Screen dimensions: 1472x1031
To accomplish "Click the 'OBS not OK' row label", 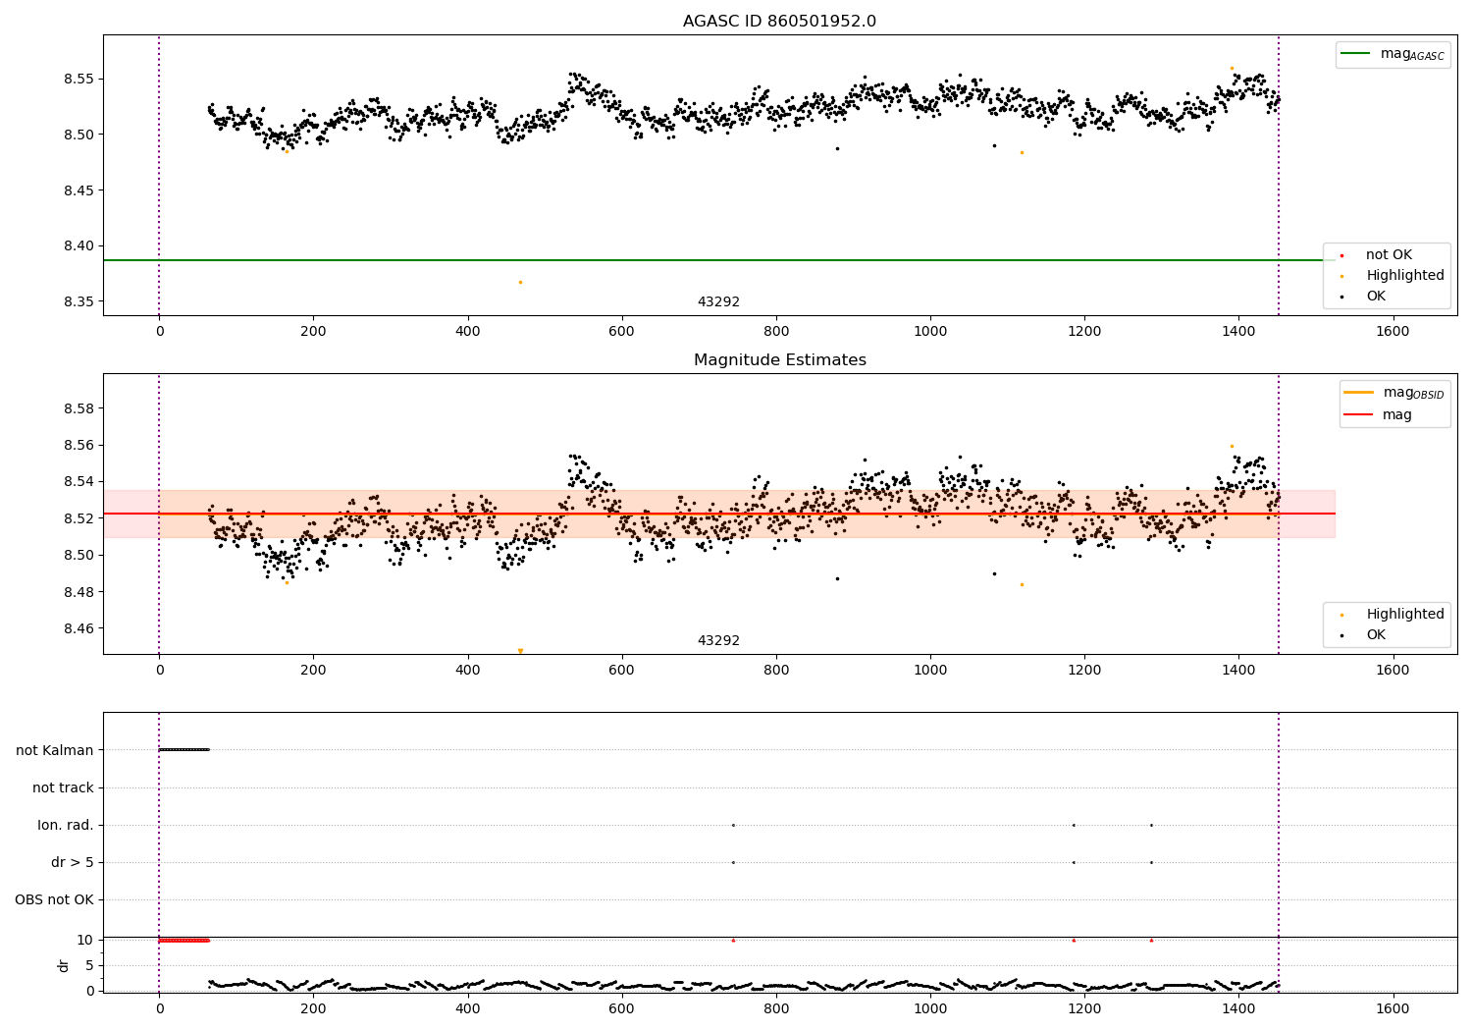I will [x=54, y=899].
